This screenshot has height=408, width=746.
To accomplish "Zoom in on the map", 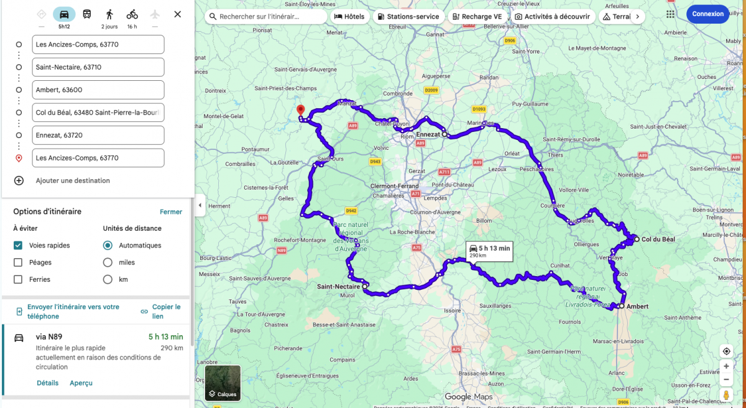I will coord(726,366).
